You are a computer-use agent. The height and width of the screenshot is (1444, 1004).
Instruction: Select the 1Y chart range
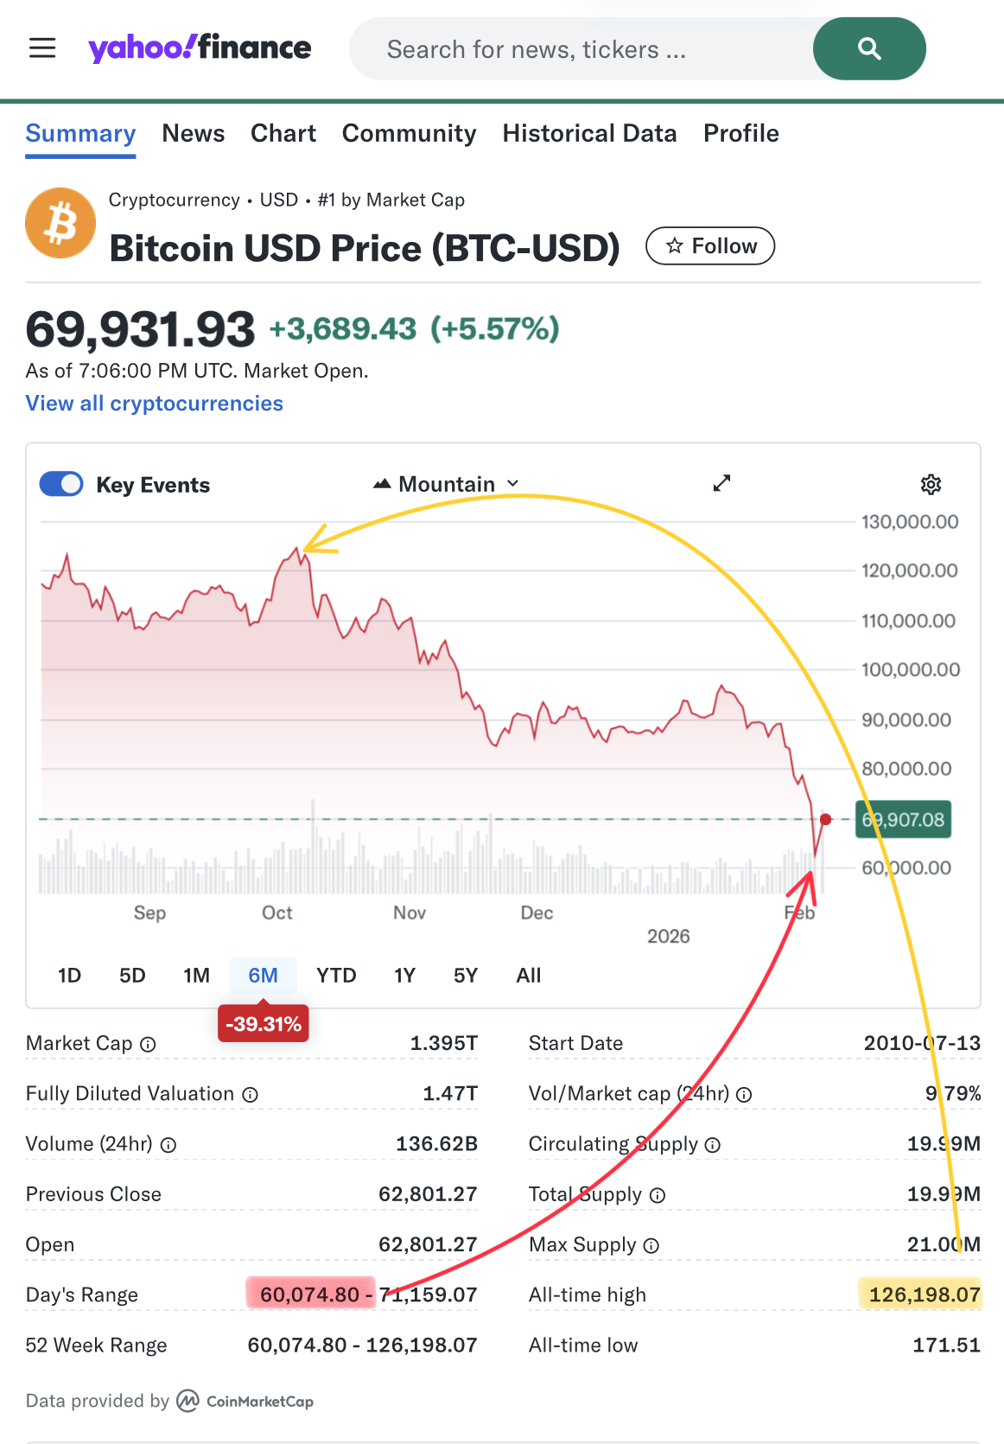404,976
